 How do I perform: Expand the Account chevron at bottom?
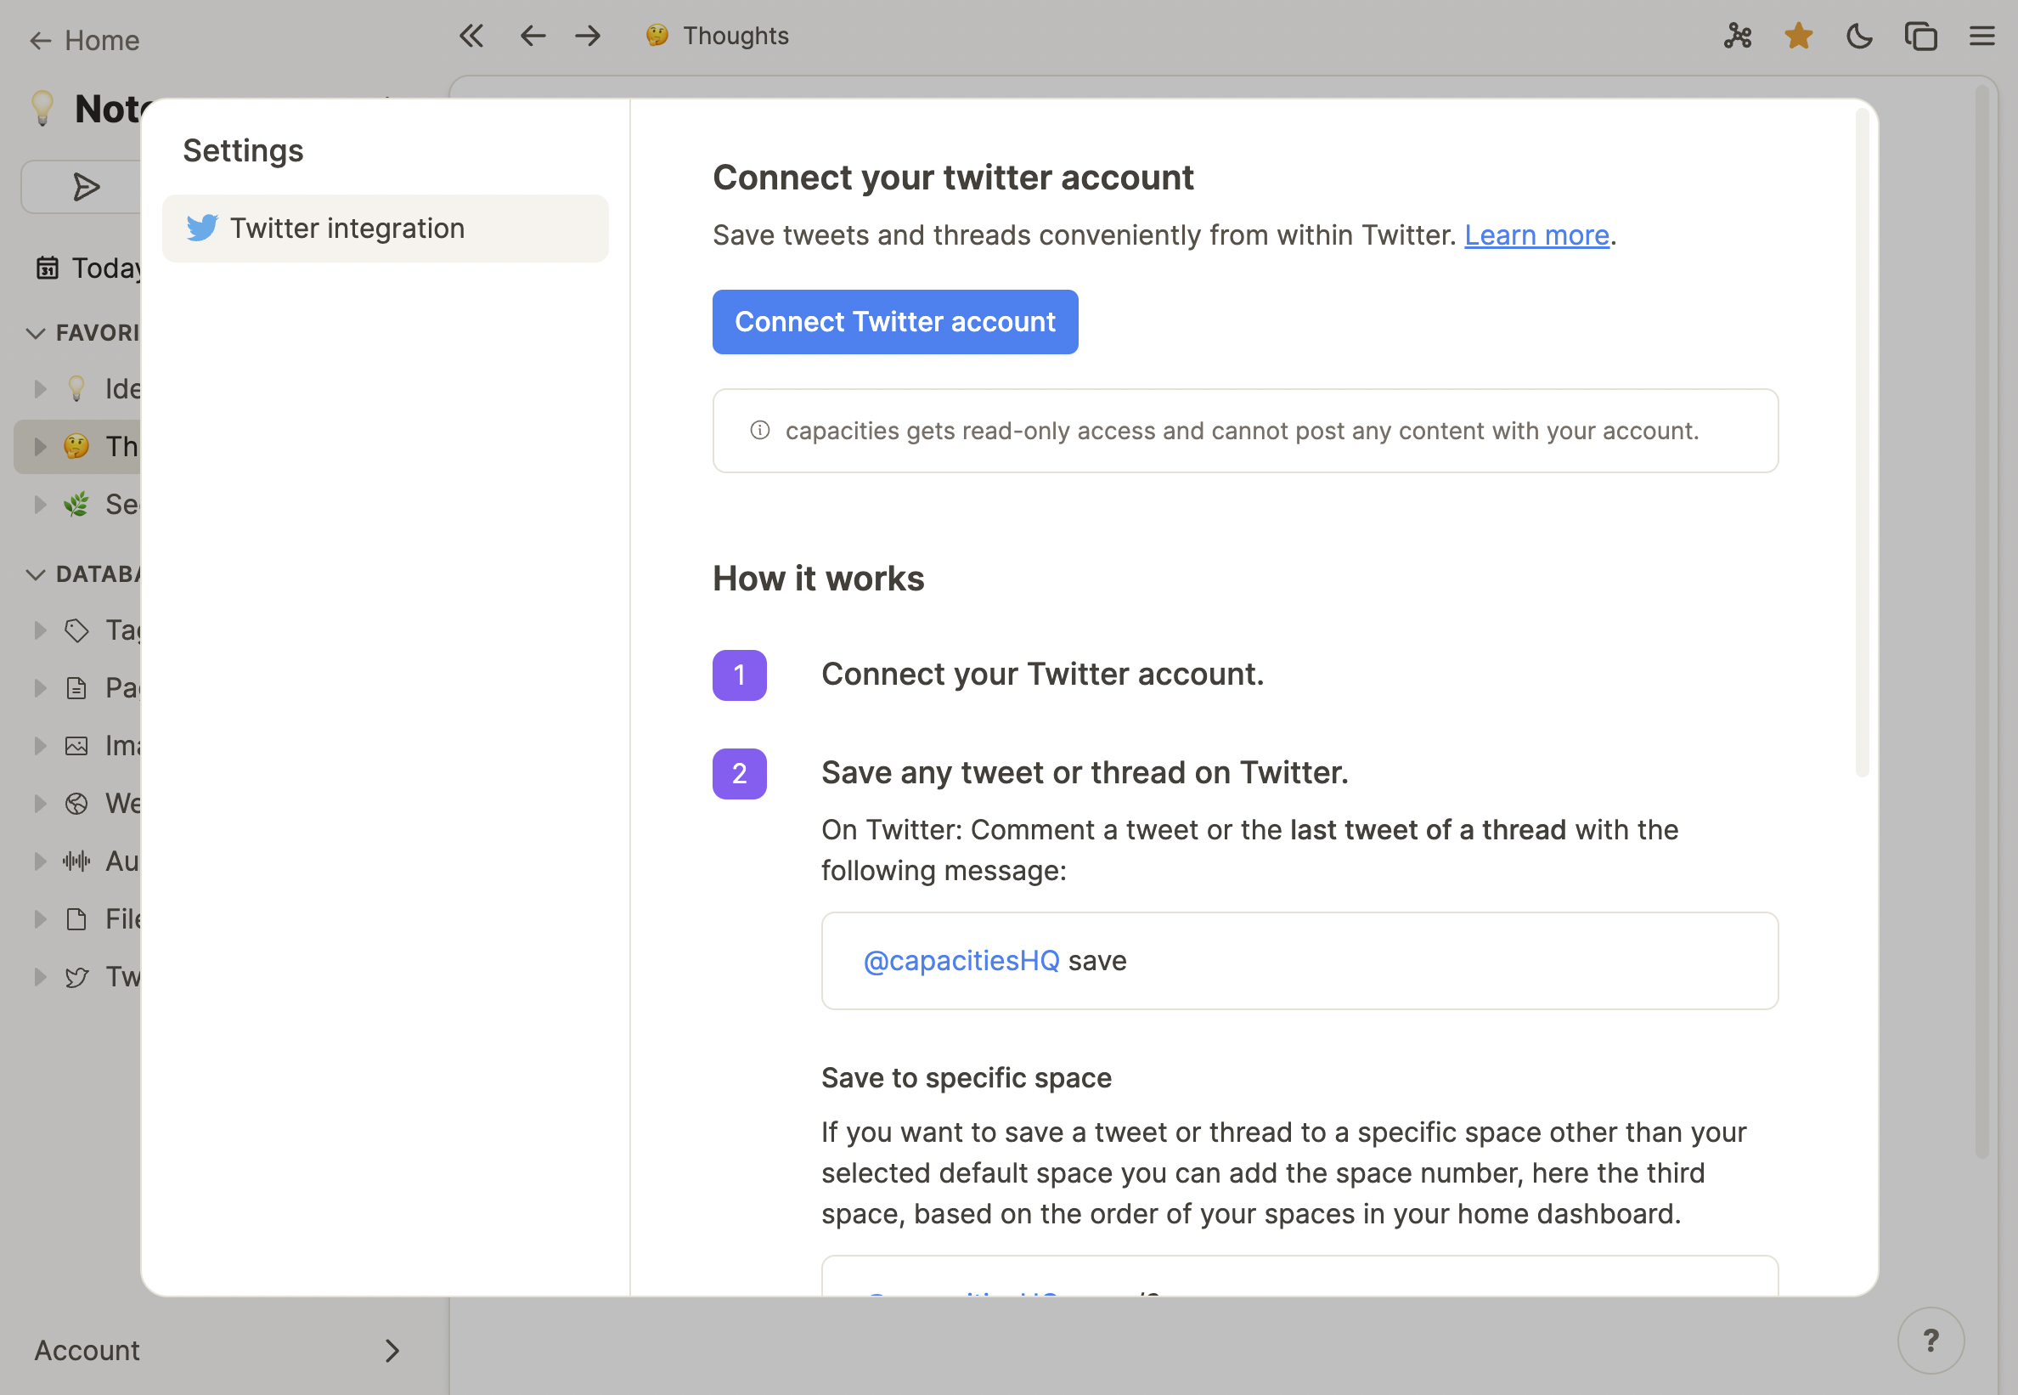click(392, 1351)
